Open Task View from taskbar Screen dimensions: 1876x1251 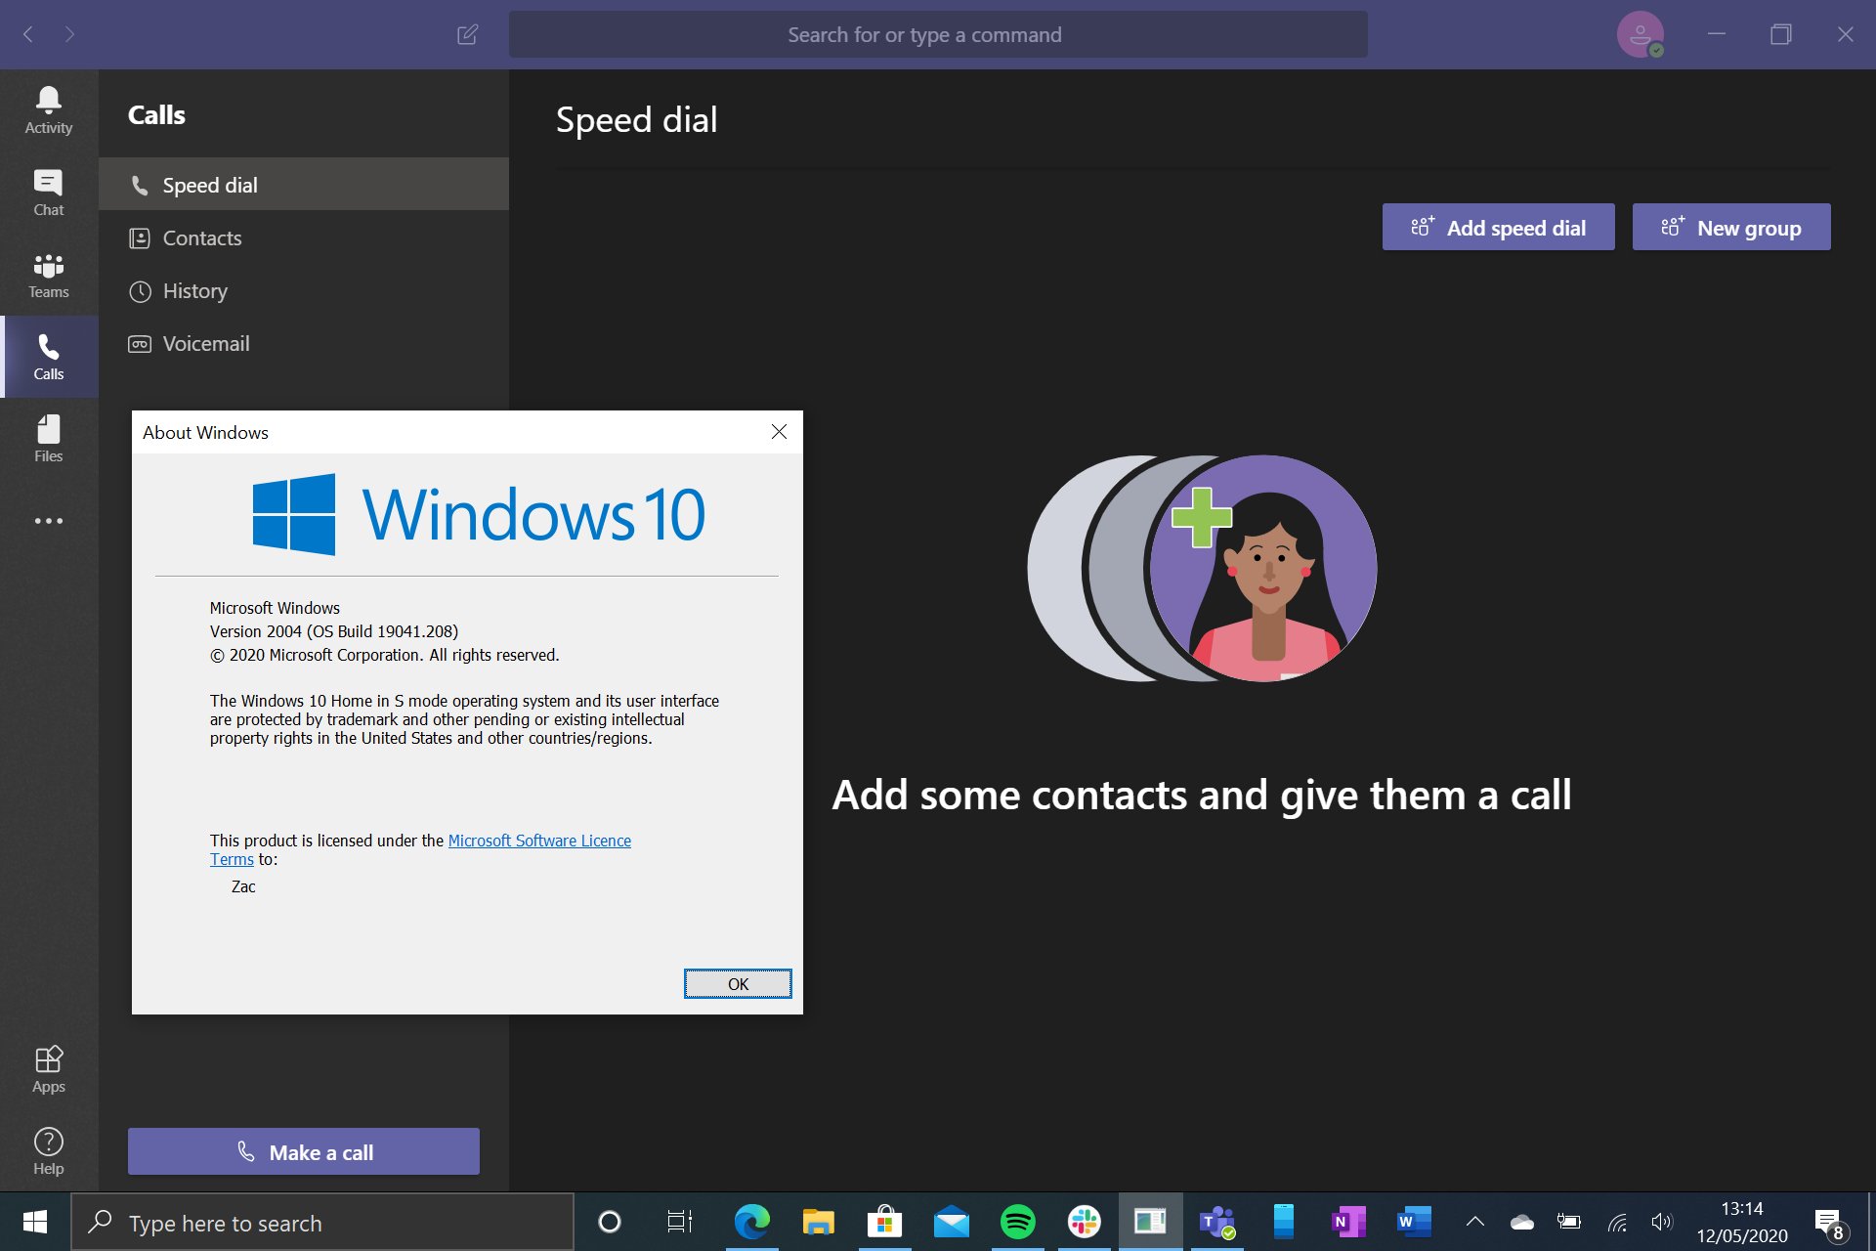point(680,1222)
